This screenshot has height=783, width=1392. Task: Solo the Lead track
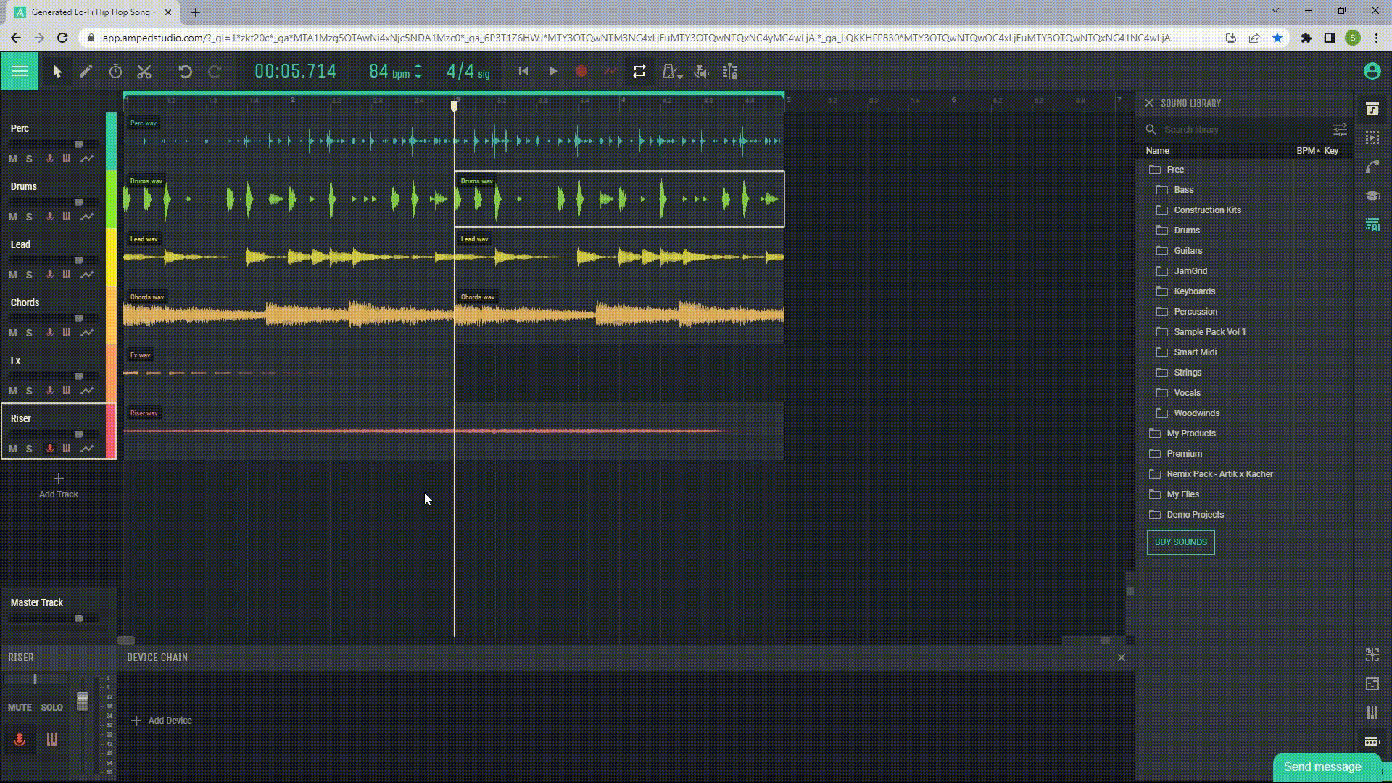coord(29,274)
